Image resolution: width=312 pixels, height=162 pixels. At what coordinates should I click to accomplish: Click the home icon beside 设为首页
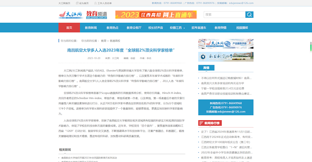click(77, 3)
